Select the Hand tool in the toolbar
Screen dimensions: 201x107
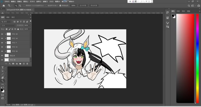click(x=3, y=78)
